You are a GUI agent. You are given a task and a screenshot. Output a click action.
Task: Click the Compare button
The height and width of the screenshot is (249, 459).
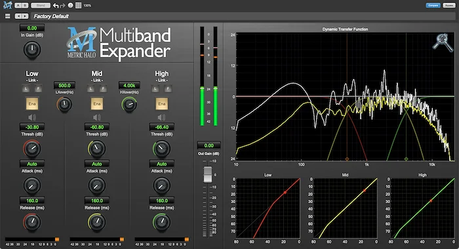(x=433, y=5)
